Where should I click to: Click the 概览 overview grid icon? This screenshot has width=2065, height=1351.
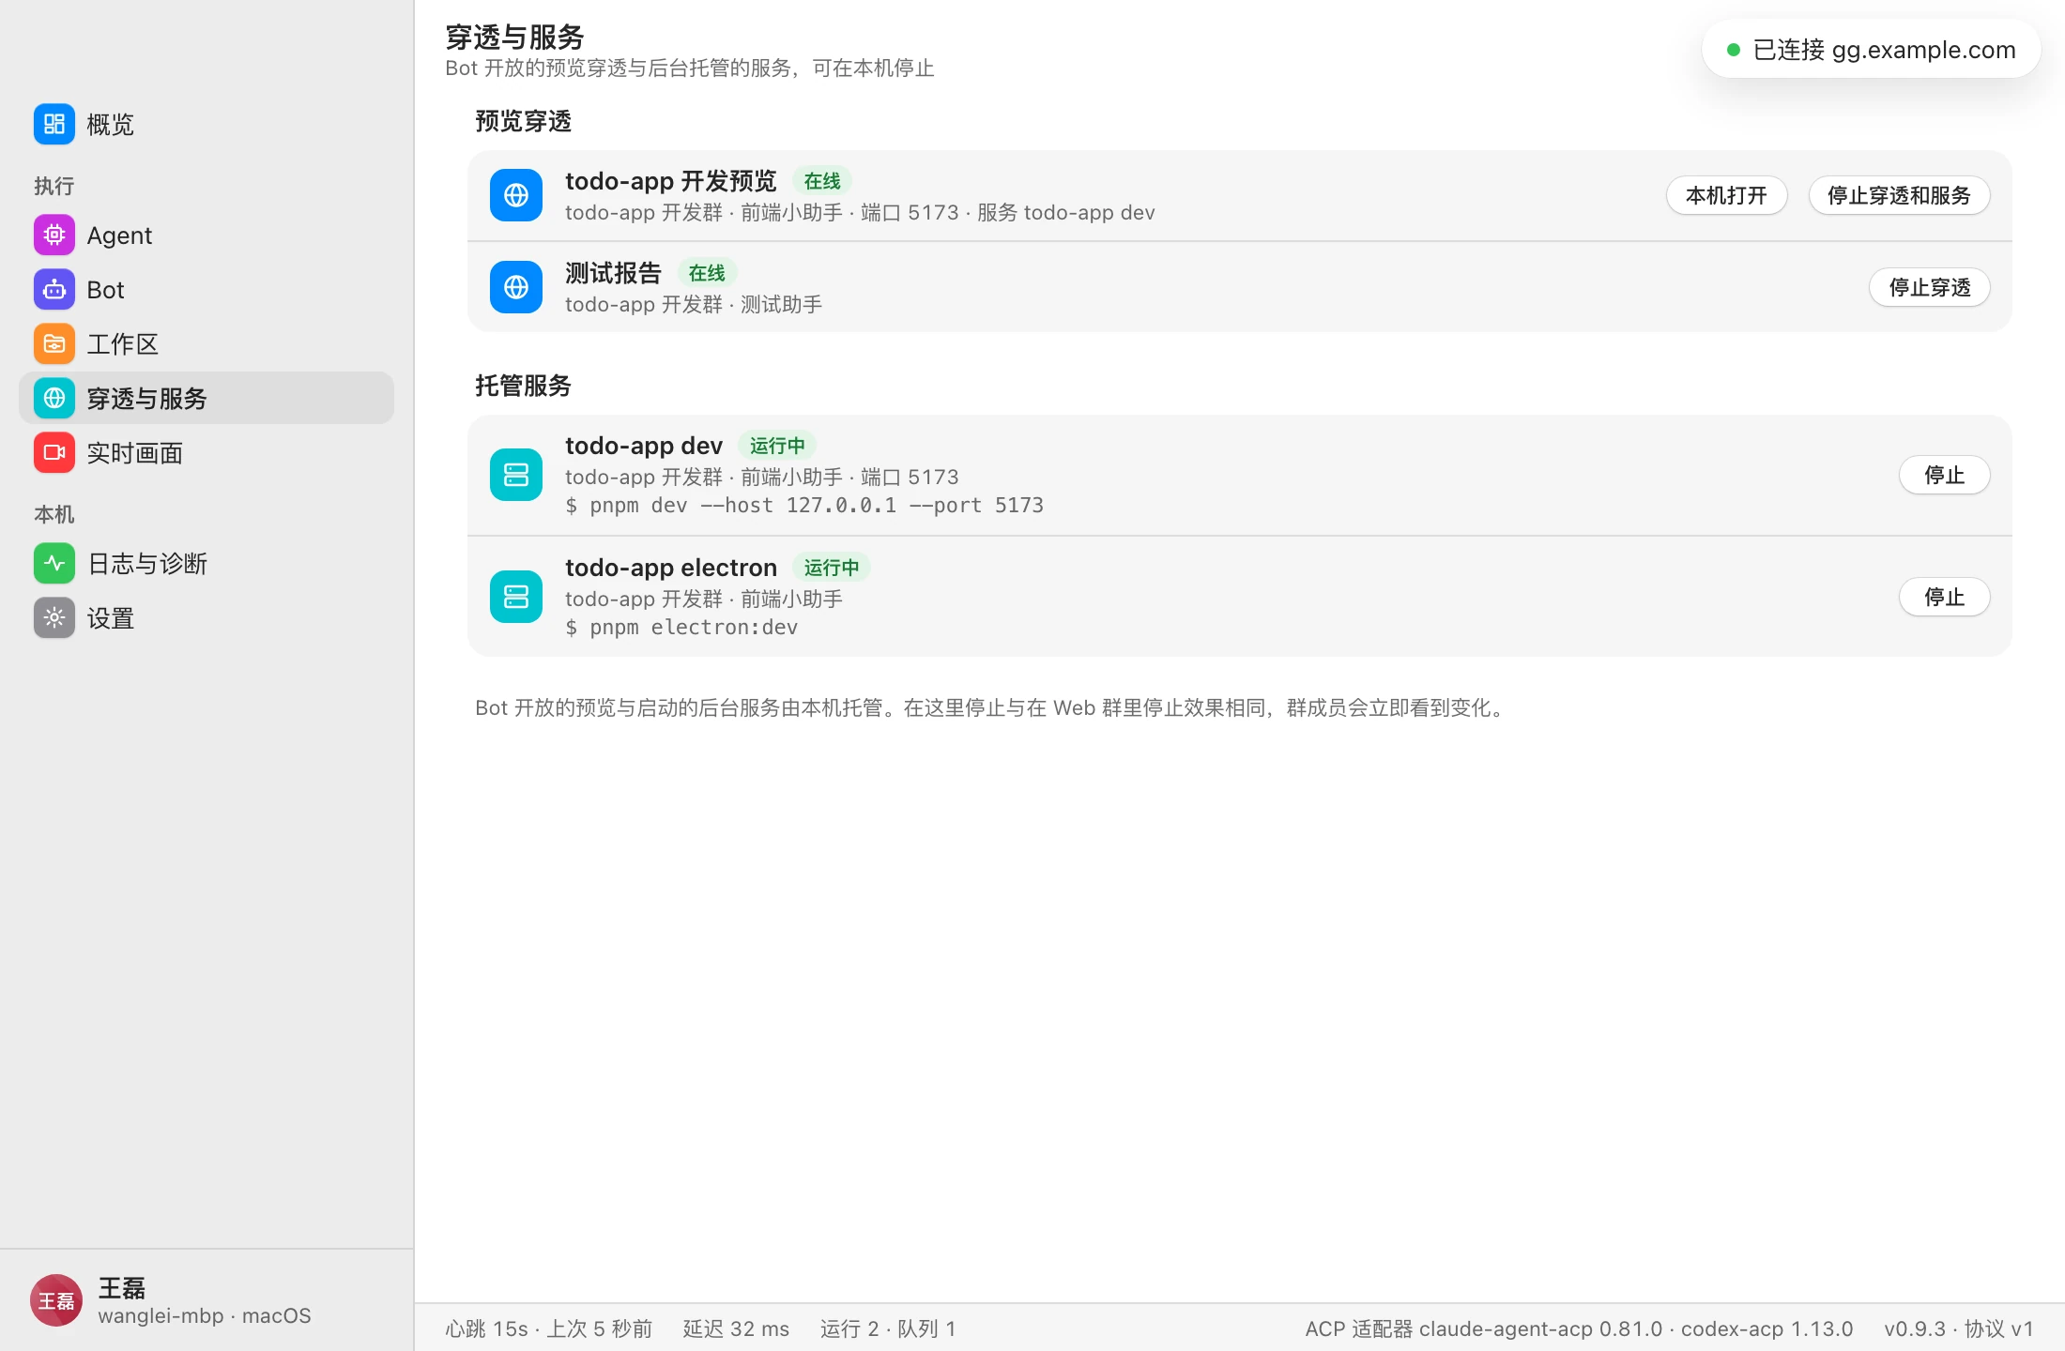point(54,124)
